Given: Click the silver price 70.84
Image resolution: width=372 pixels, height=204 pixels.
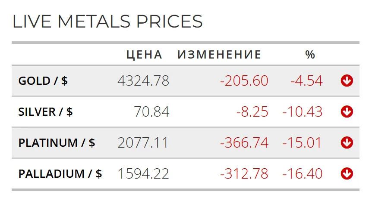Looking at the screenshot, I should click(151, 112).
